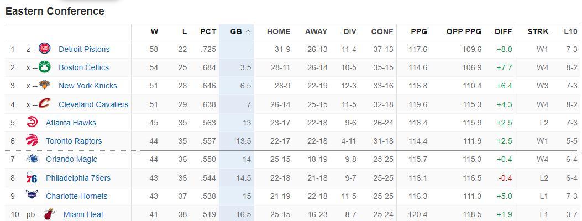The image size is (582, 221).
Task: Sort table by PCT column header
Action: [208, 31]
